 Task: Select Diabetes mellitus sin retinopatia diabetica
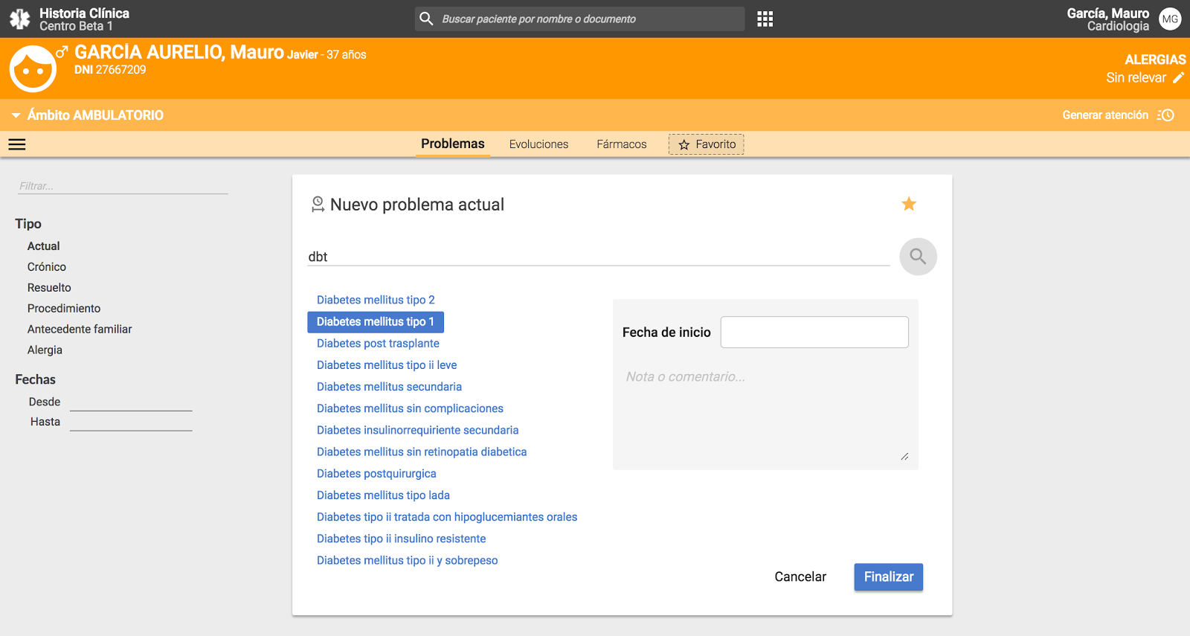pos(422,452)
